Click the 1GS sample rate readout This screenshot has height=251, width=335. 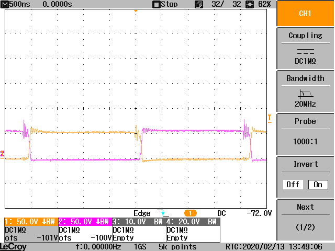click(x=140, y=247)
